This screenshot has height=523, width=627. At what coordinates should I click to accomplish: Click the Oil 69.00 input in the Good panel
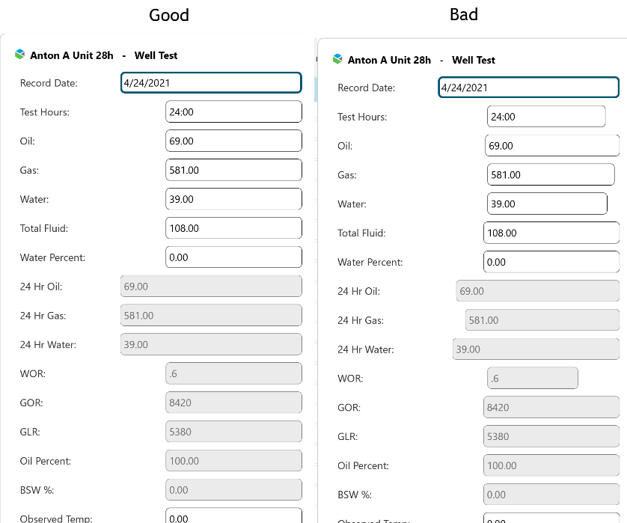click(x=233, y=141)
